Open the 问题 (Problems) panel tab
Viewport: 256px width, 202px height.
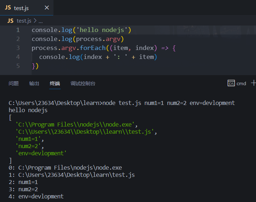tap(14, 83)
